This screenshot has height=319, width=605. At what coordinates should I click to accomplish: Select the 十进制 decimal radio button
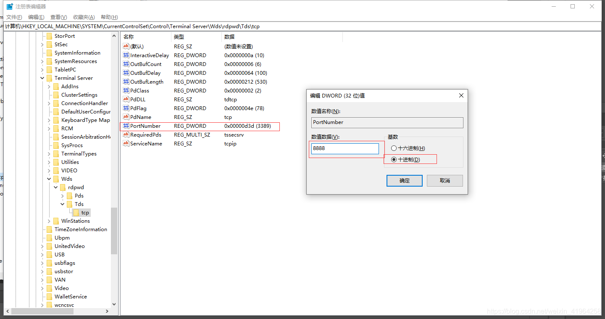(394, 160)
